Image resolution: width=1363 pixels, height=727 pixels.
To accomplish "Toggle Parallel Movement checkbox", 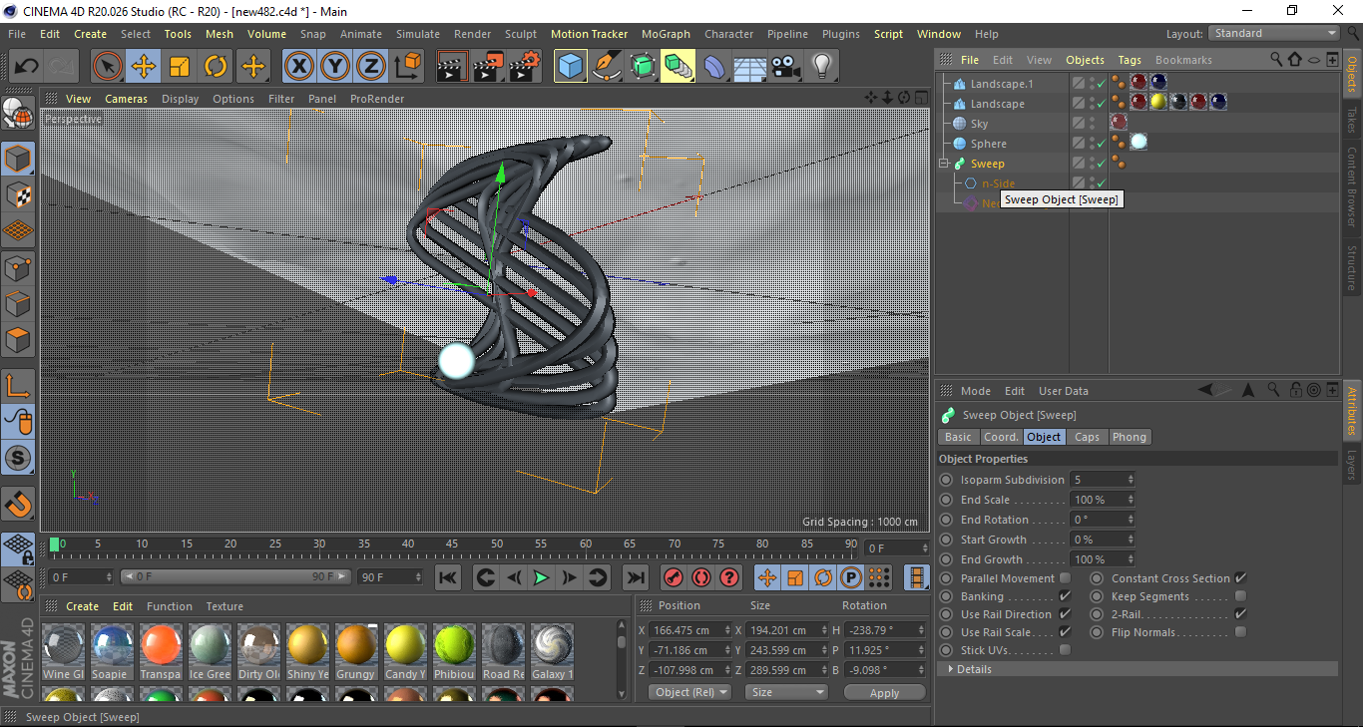I will 1065,578.
